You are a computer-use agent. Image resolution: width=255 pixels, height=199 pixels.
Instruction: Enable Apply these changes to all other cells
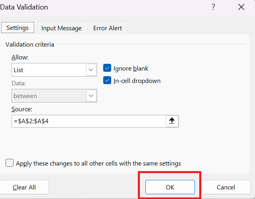click(x=9, y=163)
